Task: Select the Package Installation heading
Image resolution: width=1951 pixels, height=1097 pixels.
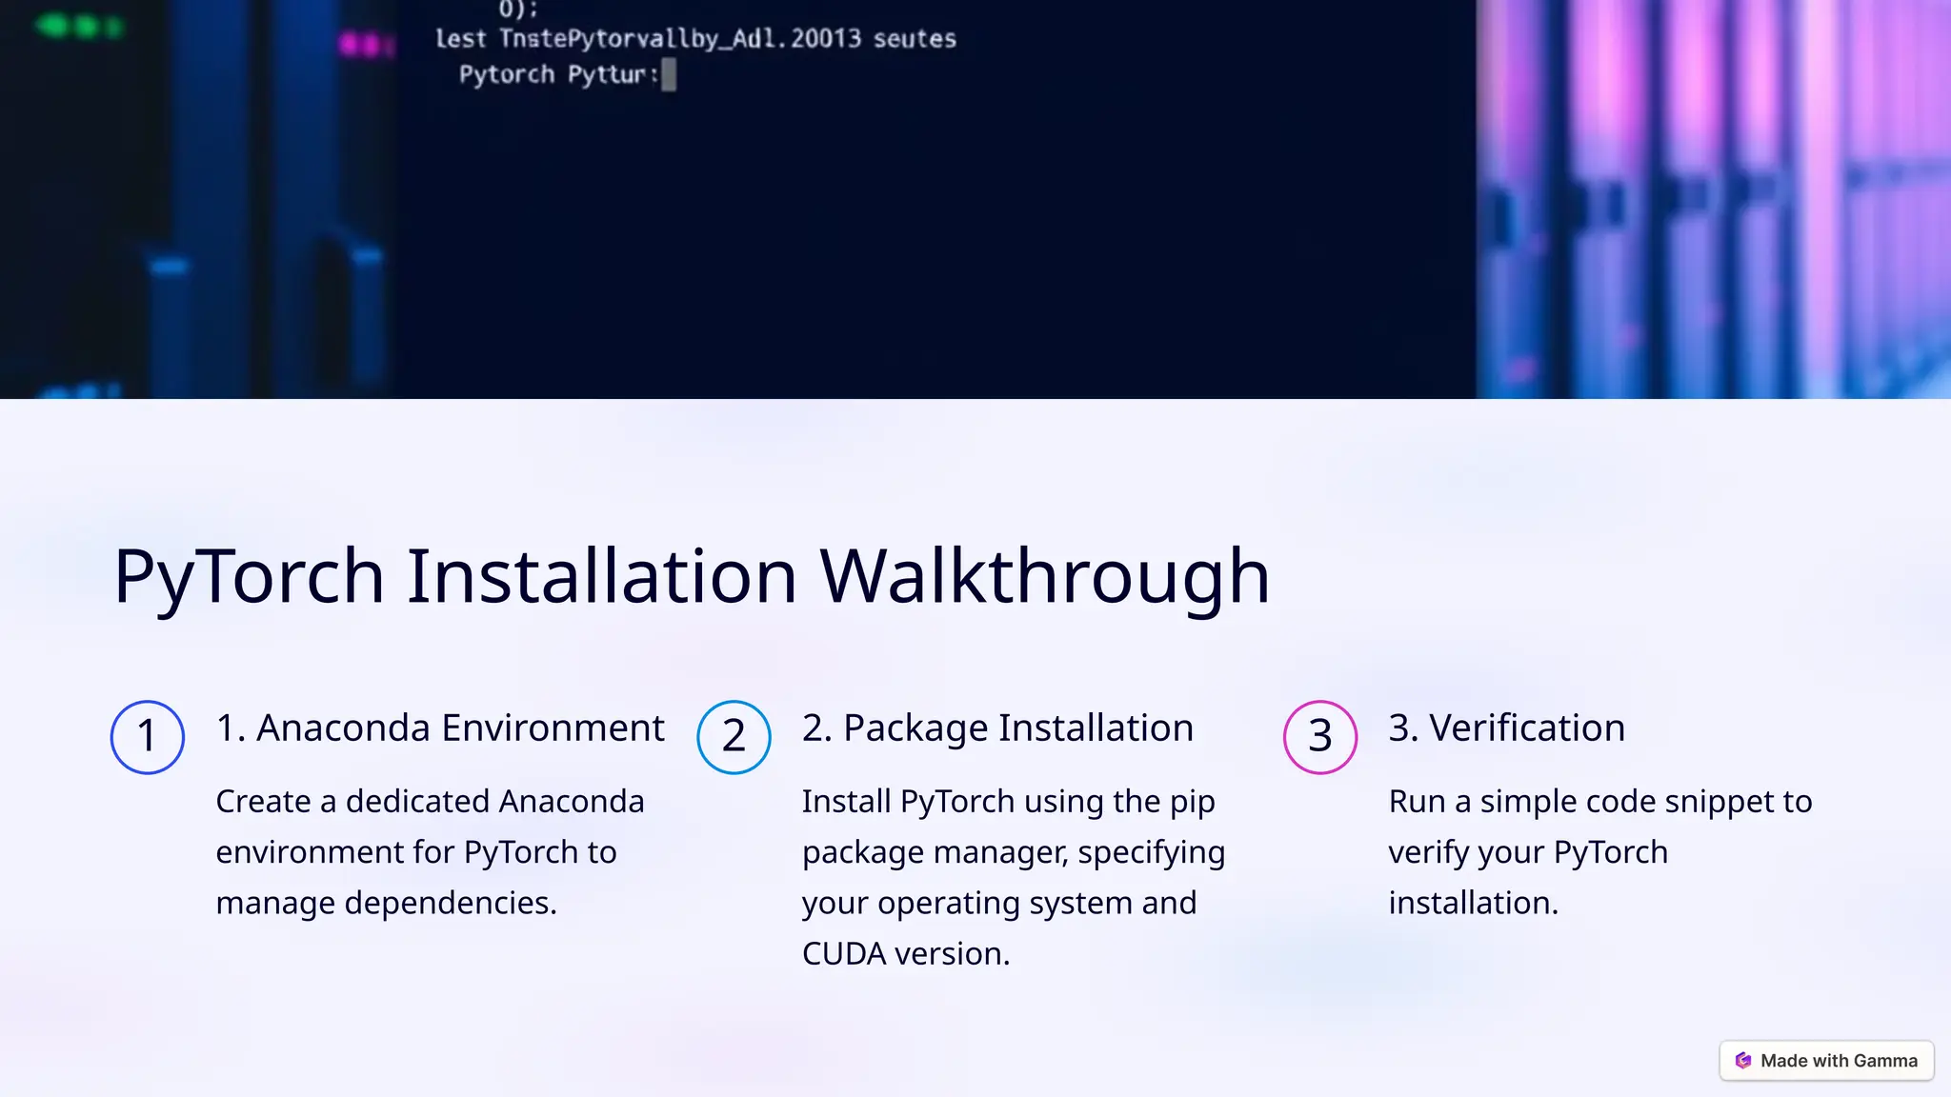Action: (x=997, y=728)
